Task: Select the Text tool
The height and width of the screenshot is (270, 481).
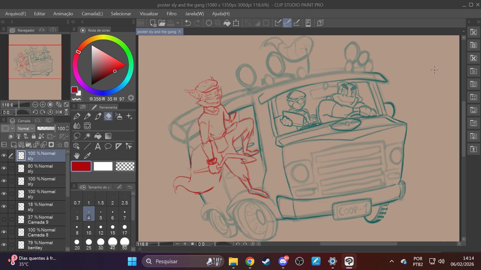Action: [98, 146]
